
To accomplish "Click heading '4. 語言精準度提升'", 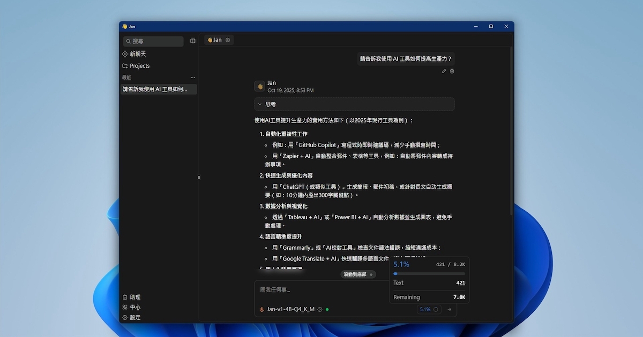I will pyautogui.click(x=281, y=236).
